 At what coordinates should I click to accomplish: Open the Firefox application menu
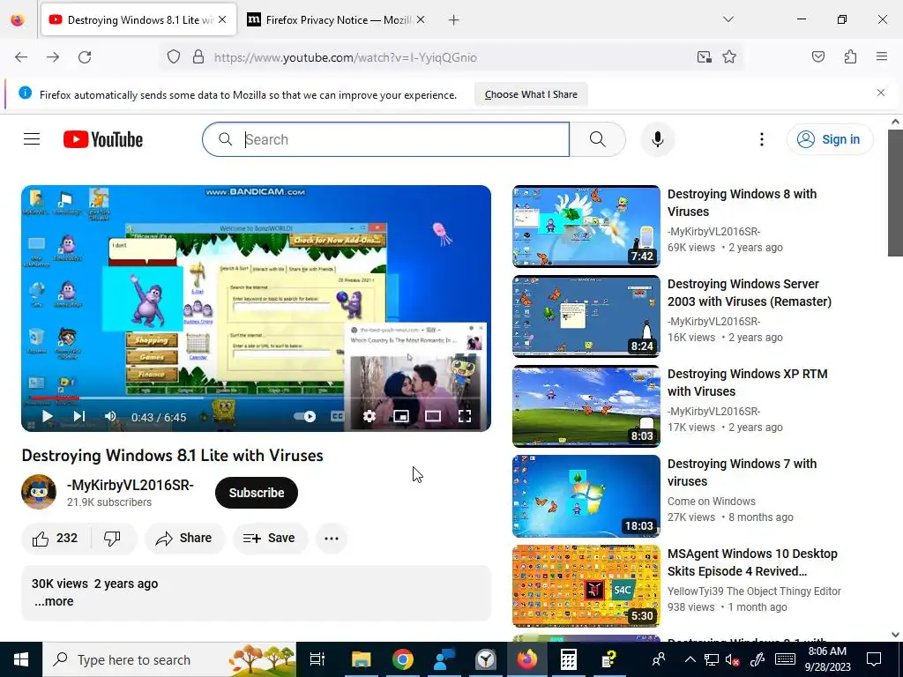pos(881,56)
